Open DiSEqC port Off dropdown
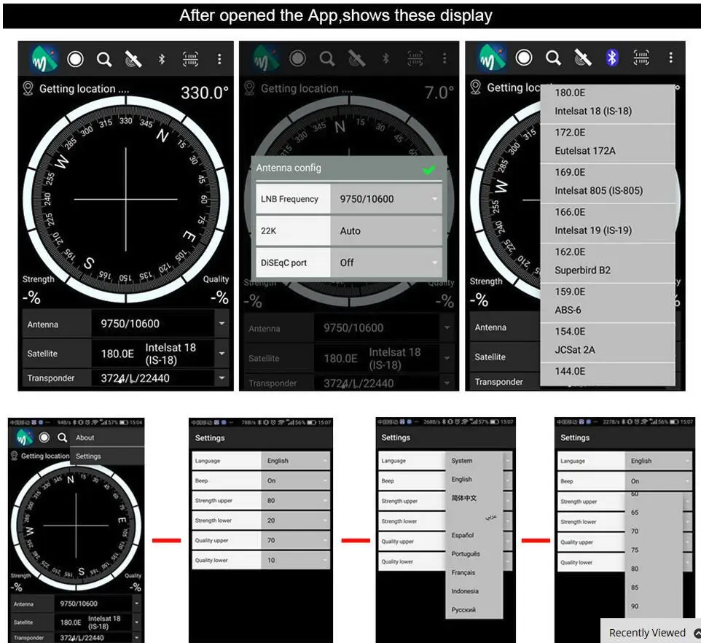This screenshot has height=643, width=701. [x=385, y=262]
